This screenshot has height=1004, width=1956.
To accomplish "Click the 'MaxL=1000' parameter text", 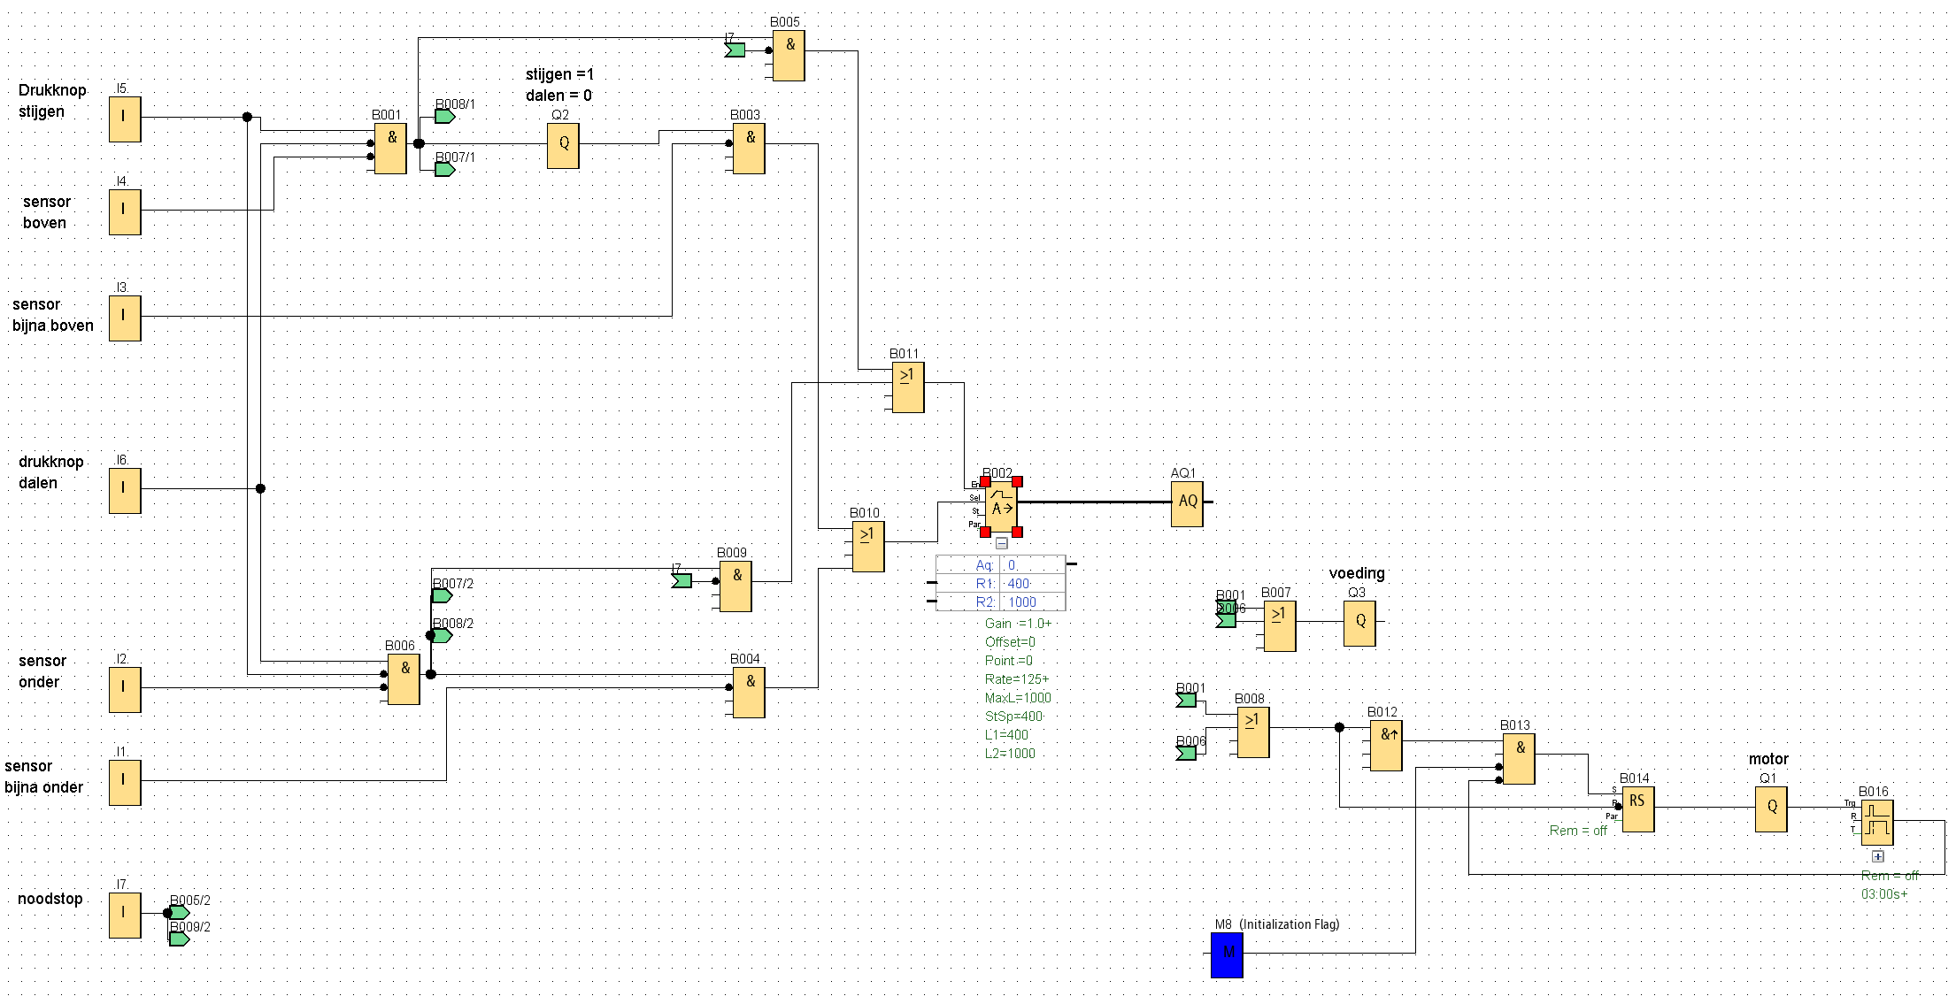I will 1018,698.
